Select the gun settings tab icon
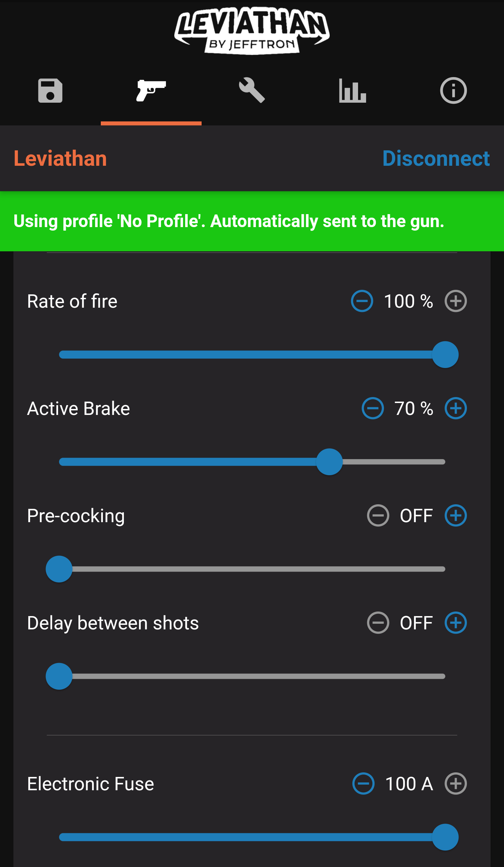504x867 pixels. [x=151, y=91]
